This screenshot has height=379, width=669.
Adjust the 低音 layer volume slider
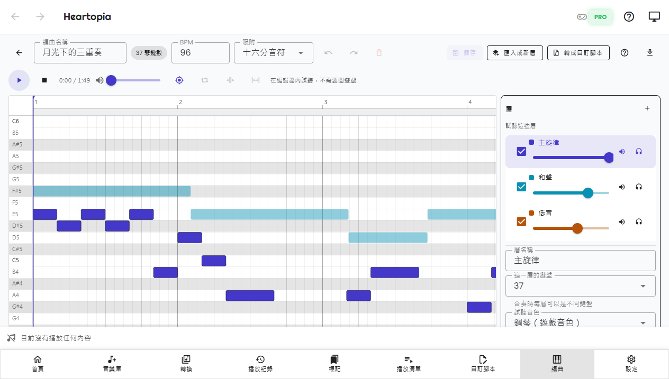click(571, 228)
